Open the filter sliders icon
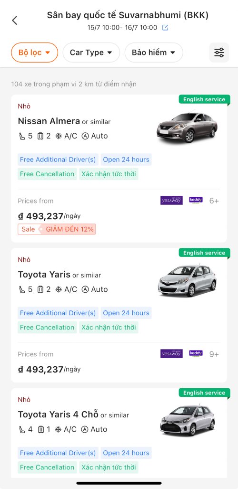 (219, 53)
